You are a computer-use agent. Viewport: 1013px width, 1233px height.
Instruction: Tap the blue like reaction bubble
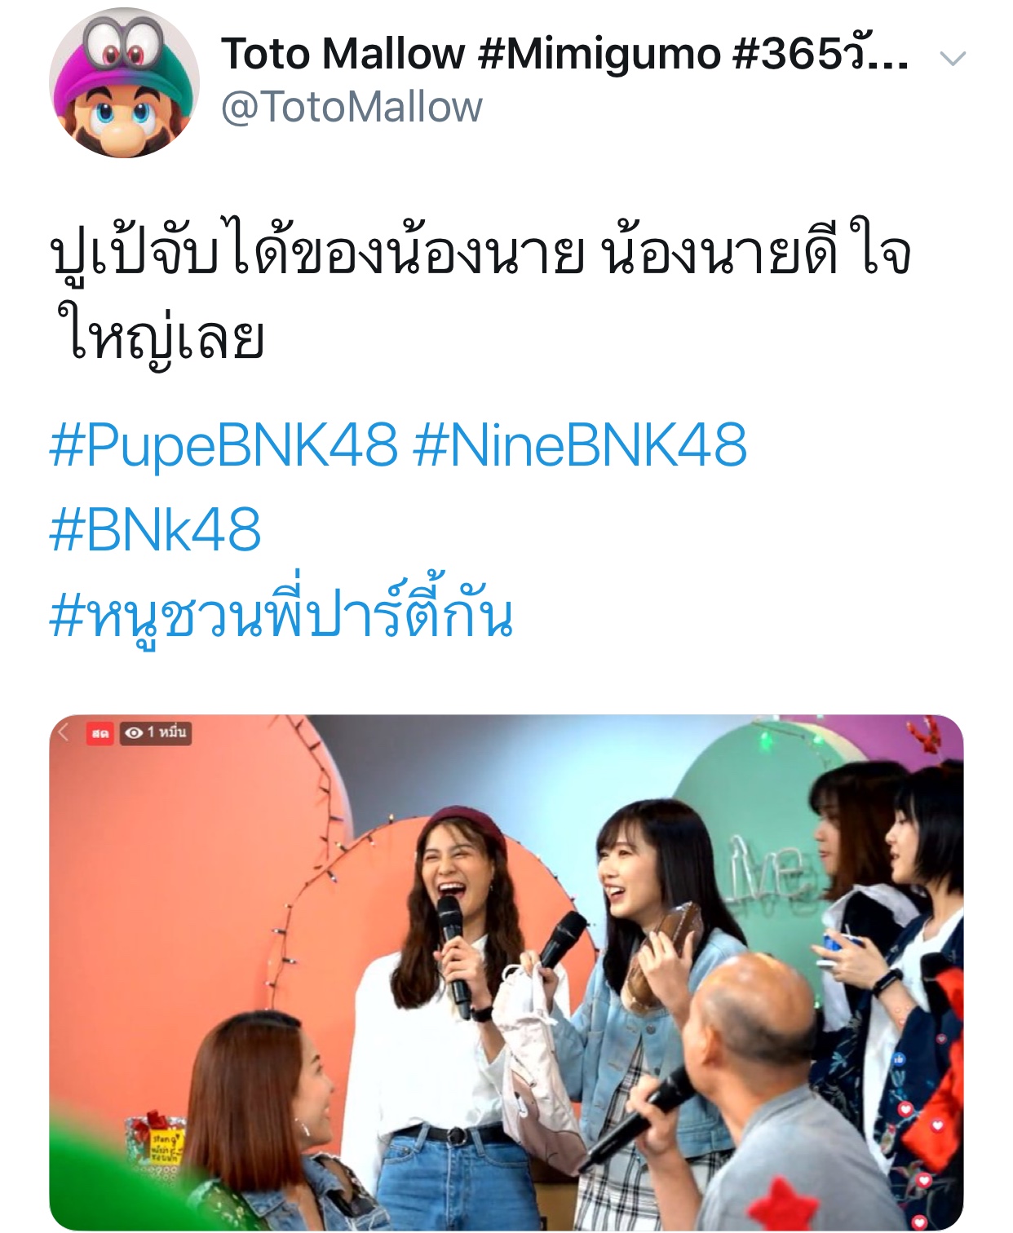[x=899, y=1061]
